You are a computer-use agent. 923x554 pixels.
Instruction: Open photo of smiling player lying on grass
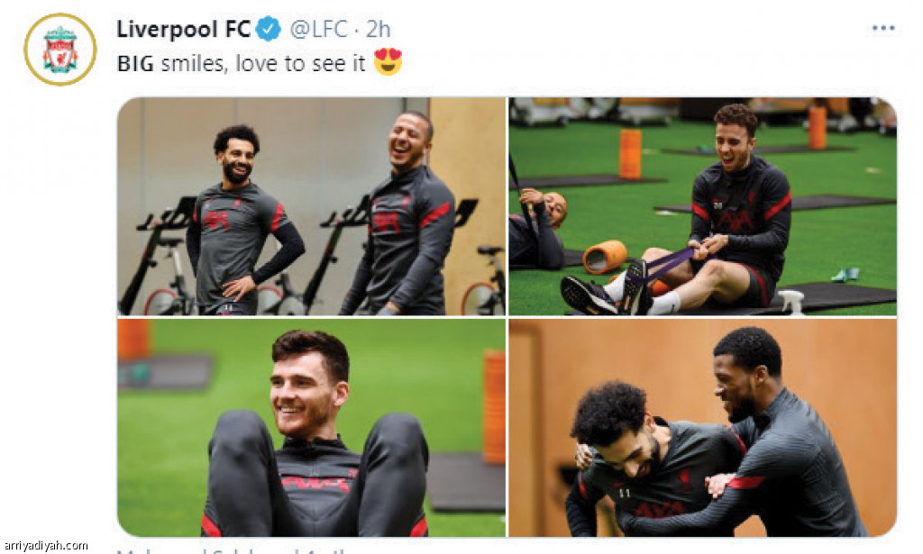click(311, 428)
